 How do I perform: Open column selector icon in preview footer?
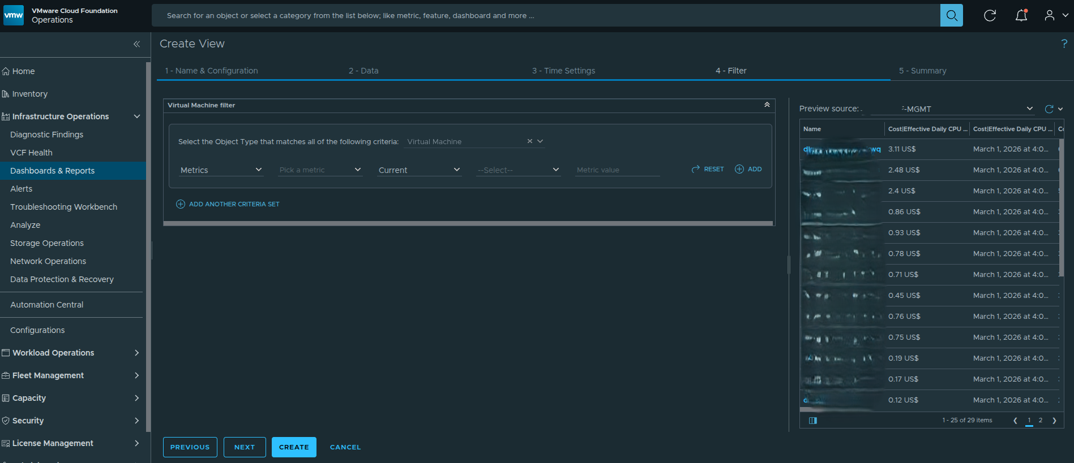pos(813,421)
